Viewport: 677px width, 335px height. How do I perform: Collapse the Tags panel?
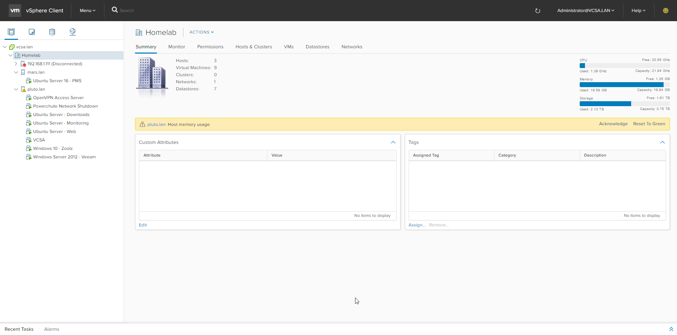tap(663, 142)
